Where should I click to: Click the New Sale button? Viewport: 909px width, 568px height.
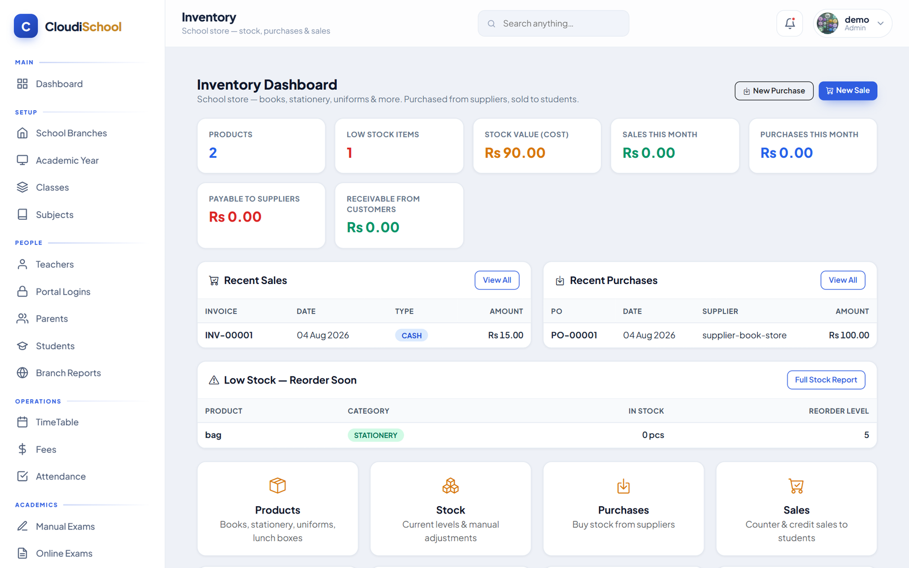click(x=848, y=91)
